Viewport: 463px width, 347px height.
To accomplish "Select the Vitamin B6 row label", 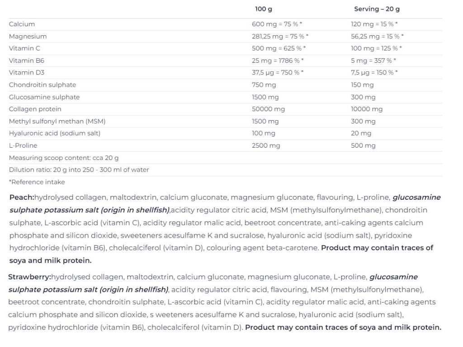I will [x=27, y=61].
